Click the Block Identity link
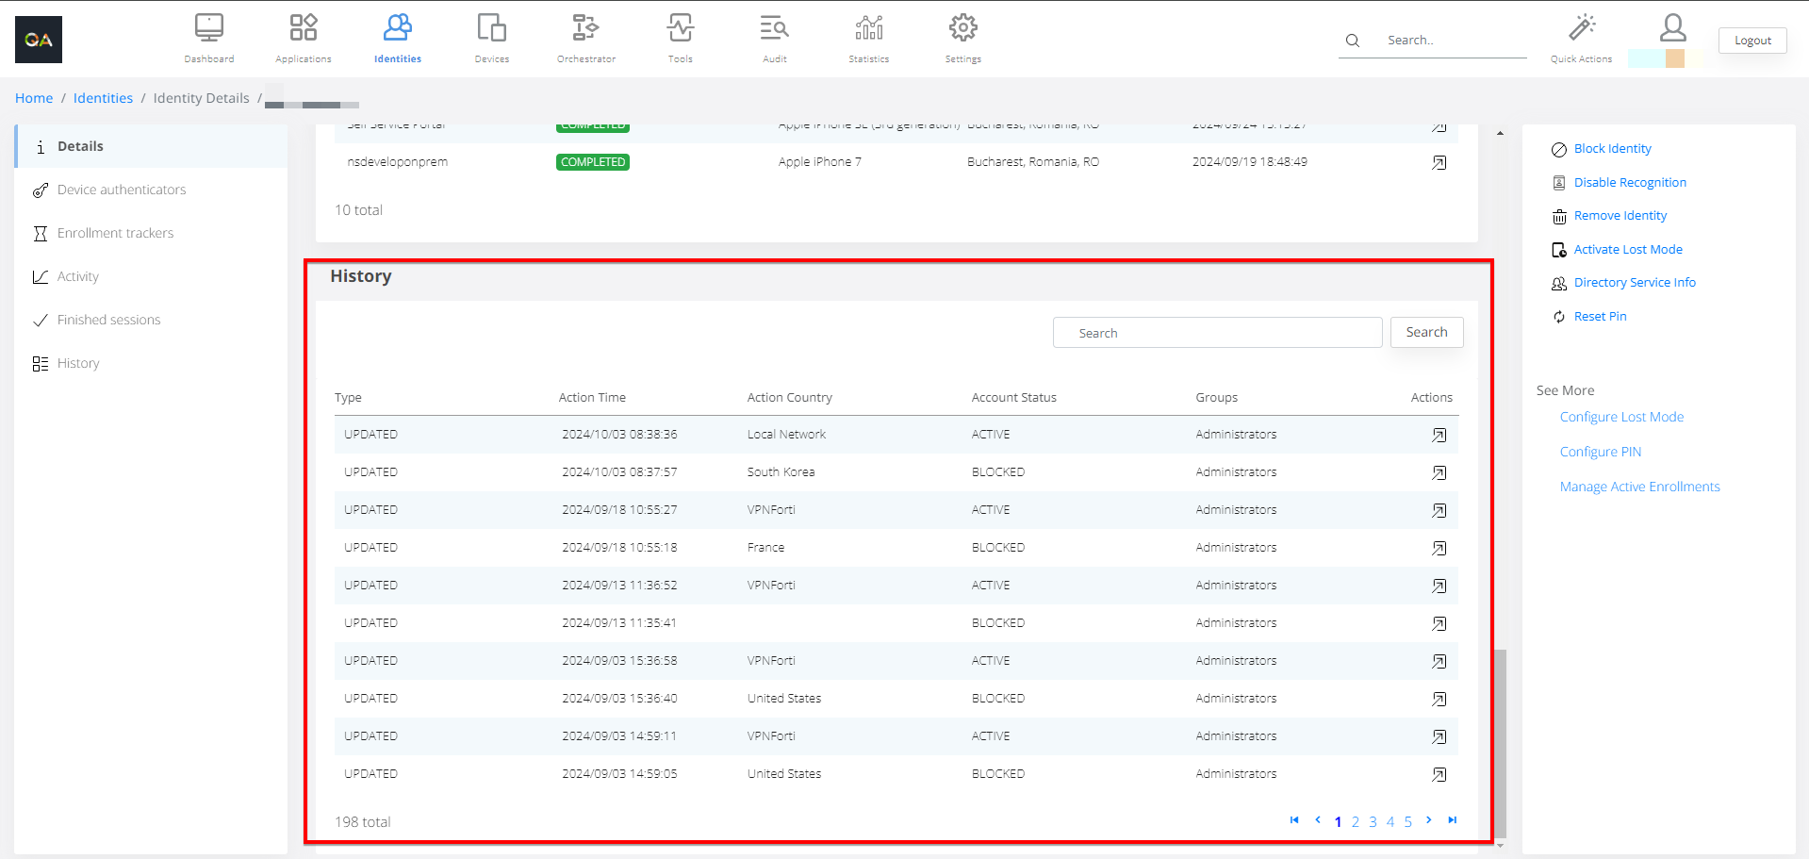The height and width of the screenshot is (859, 1809). 1612,149
